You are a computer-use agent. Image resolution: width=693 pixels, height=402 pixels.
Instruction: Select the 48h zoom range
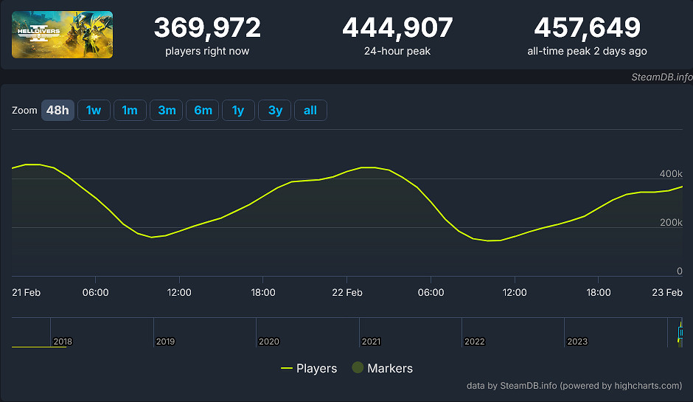[58, 110]
